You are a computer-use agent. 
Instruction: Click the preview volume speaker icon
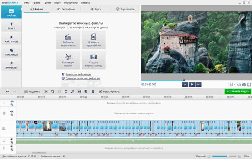239,85
